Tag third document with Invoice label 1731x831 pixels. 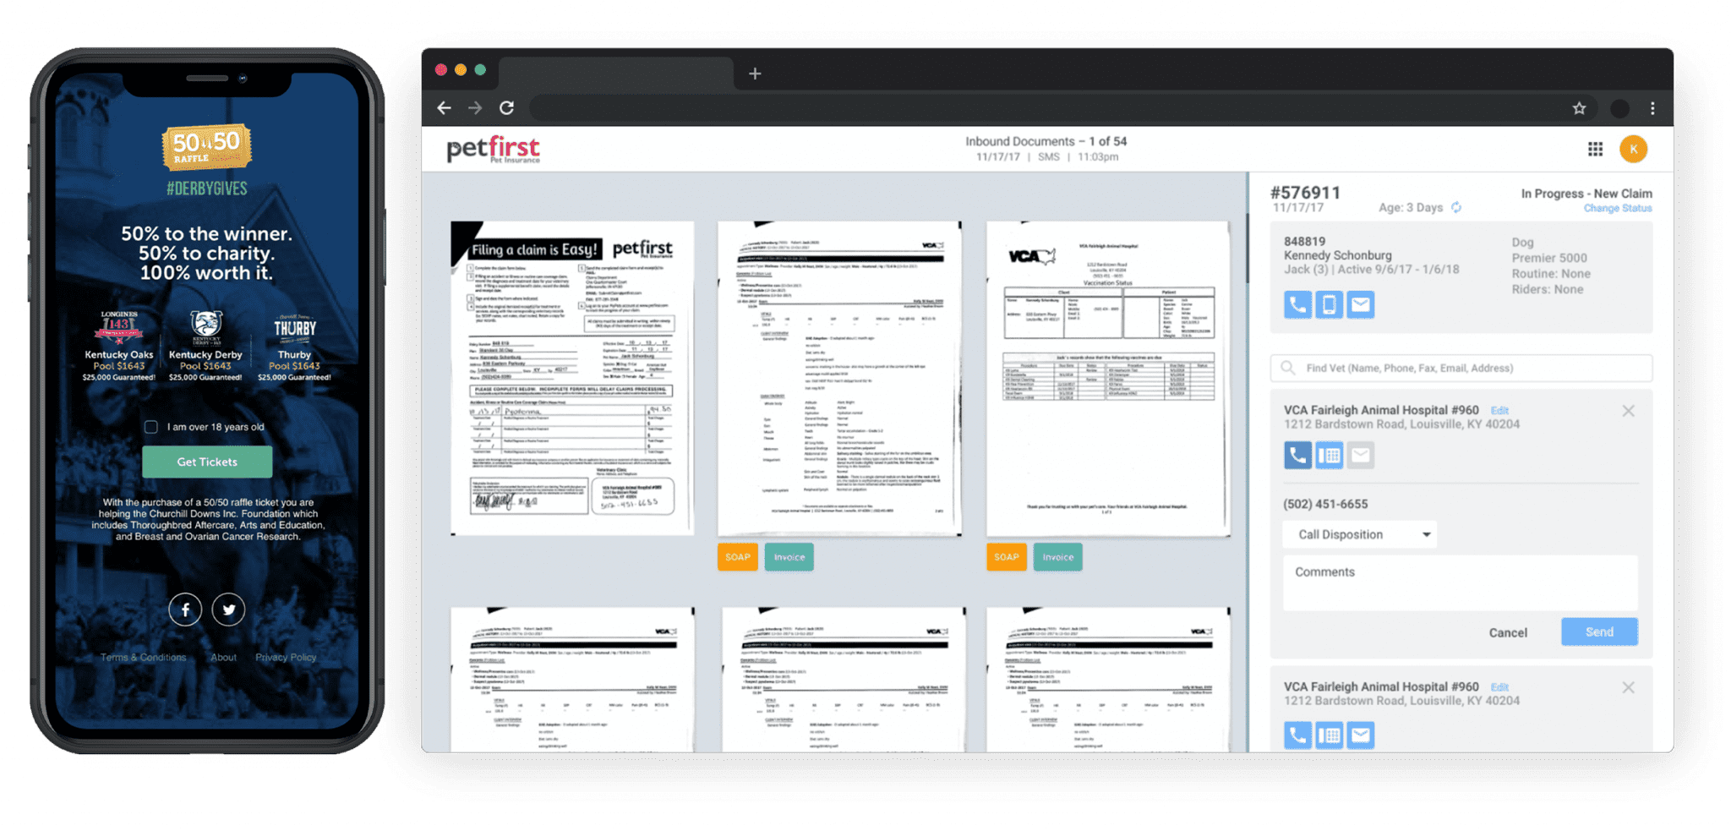[1058, 557]
